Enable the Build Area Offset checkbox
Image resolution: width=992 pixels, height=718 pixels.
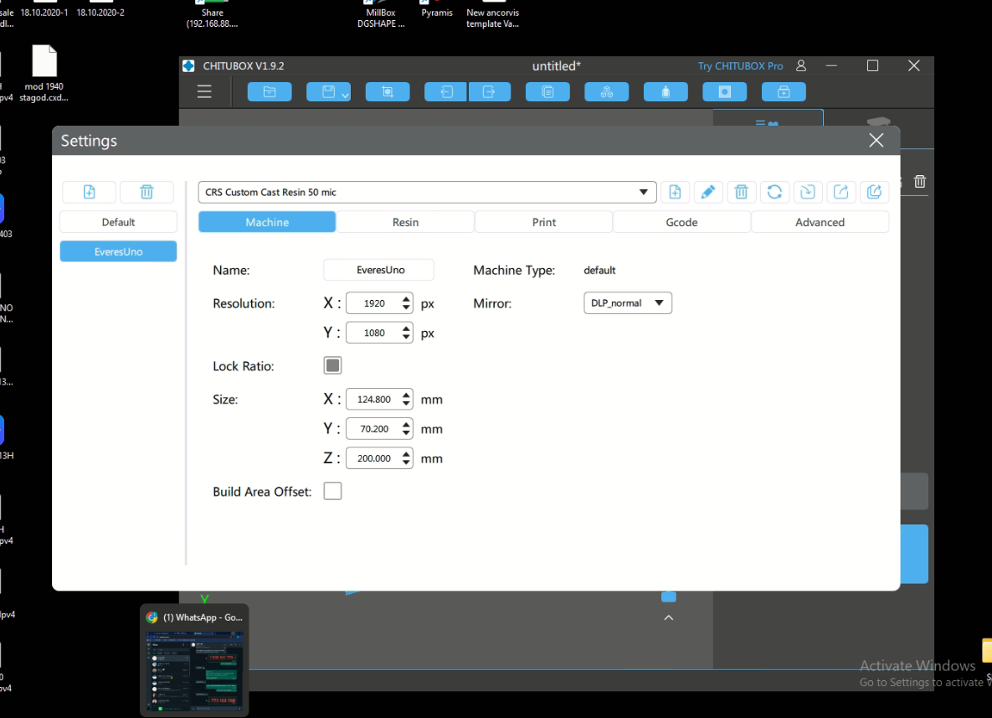click(x=332, y=491)
